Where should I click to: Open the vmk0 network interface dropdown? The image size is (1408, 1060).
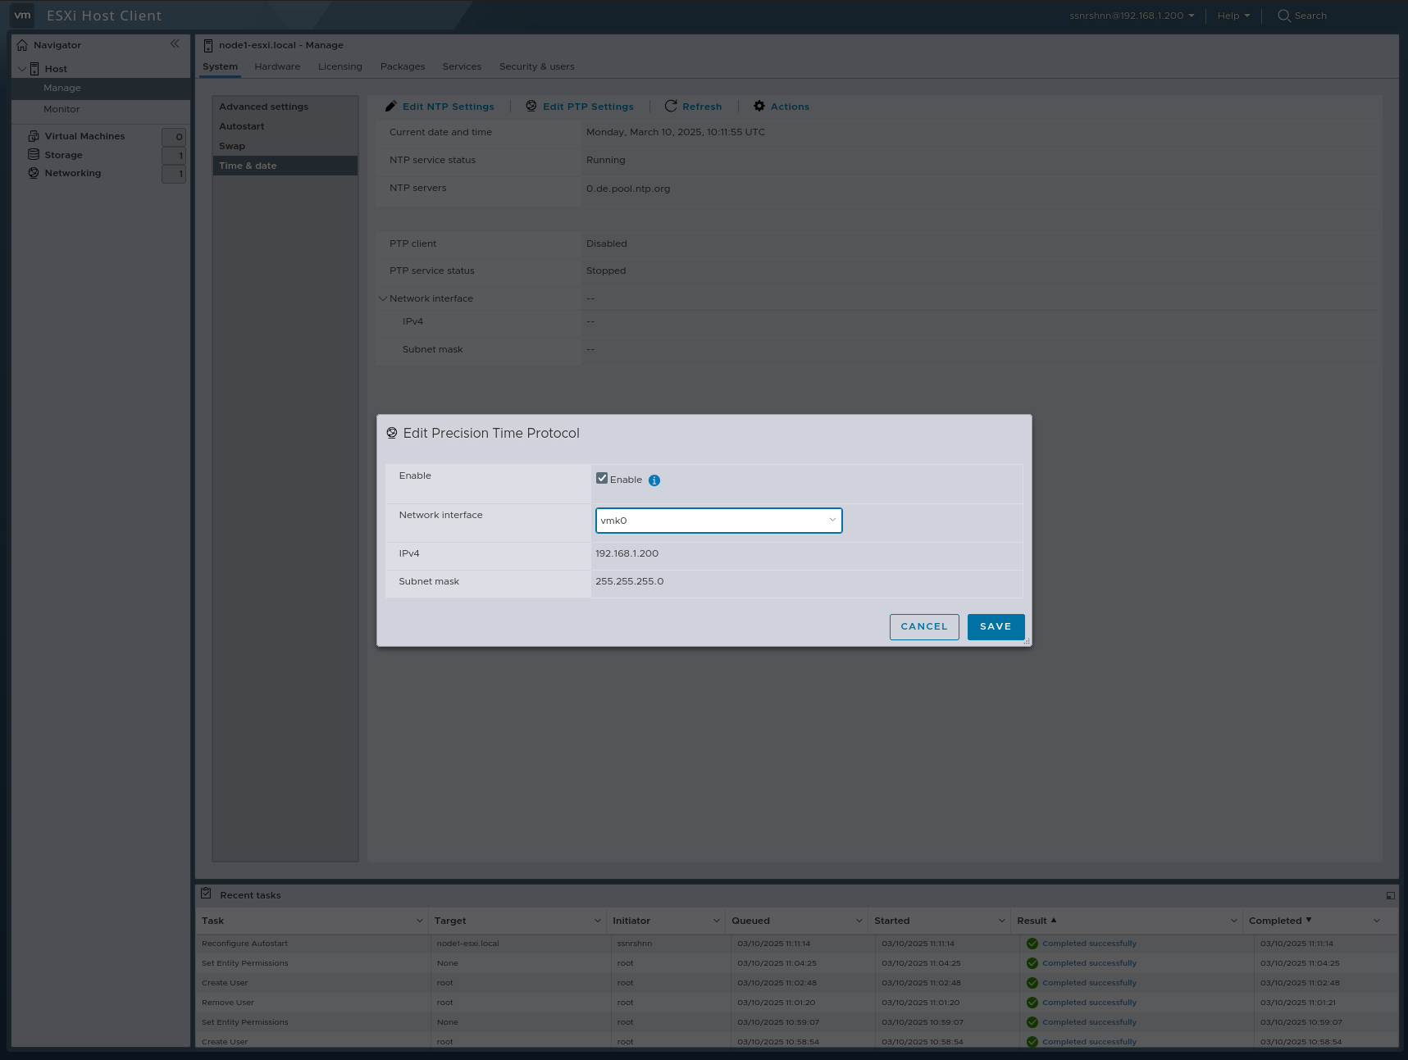[832, 520]
